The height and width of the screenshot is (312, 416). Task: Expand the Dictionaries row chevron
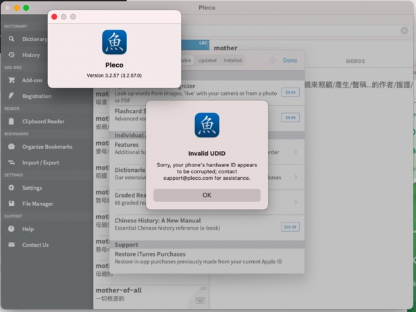tap(296, 177)
